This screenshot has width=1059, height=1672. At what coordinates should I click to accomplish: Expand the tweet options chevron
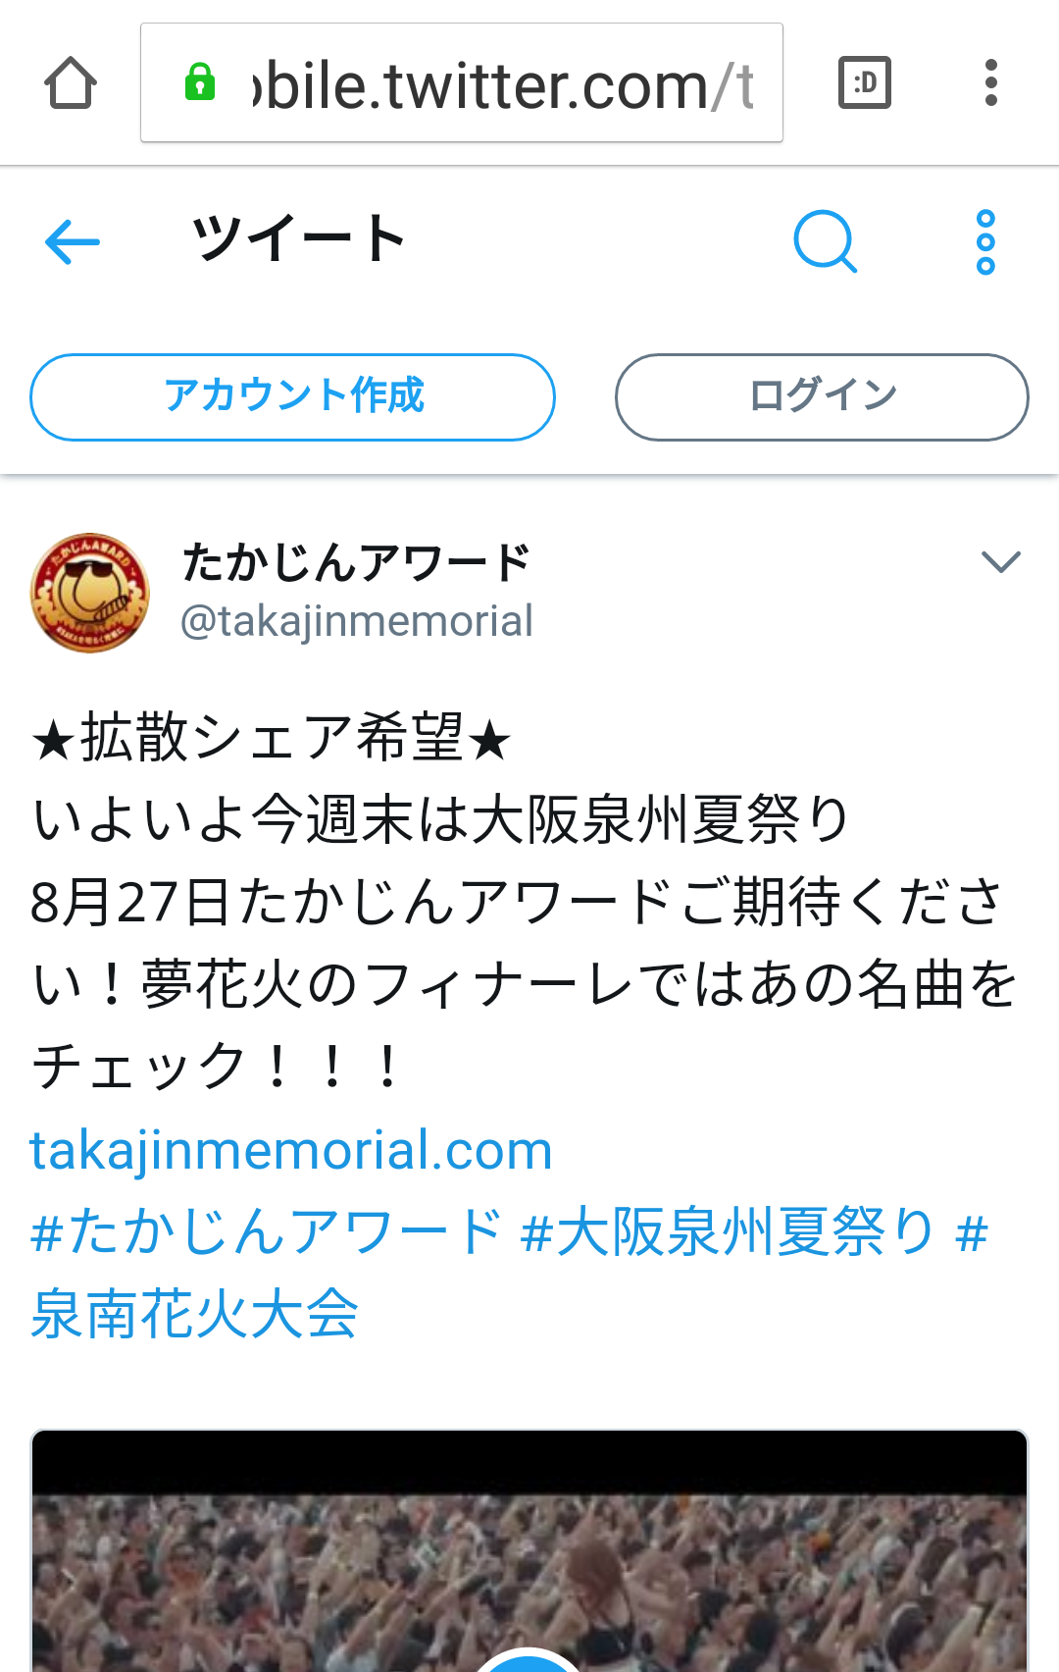[1001, 561]
